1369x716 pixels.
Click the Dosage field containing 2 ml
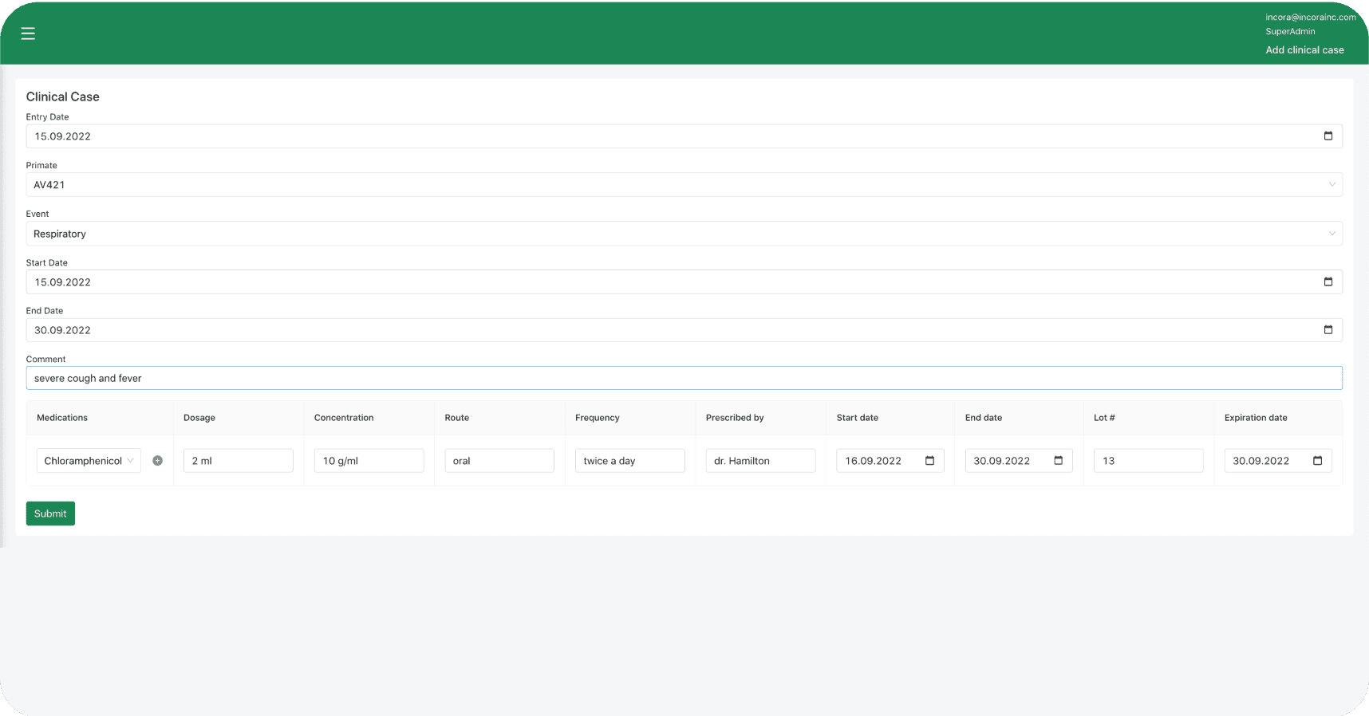click(x=238, y=461)
